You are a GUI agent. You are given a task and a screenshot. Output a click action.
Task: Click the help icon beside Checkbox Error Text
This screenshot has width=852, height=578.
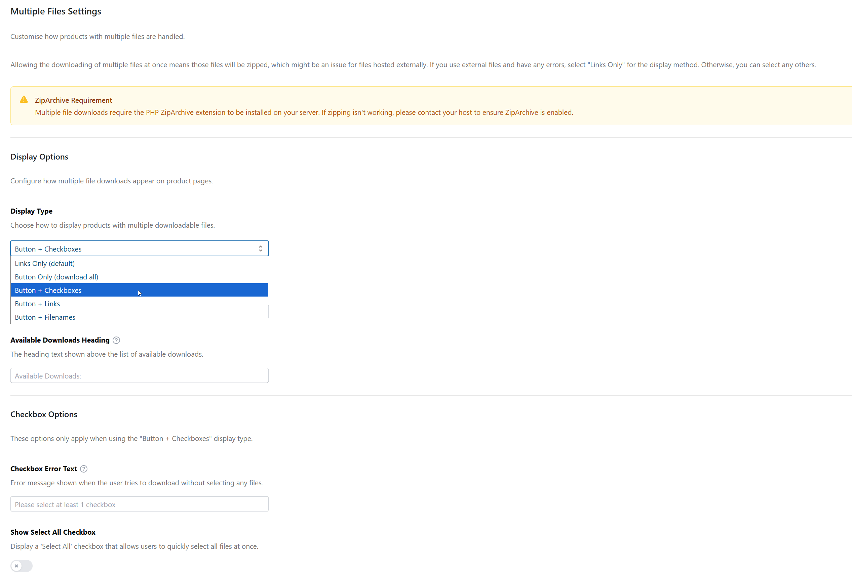[x=83, y=469]
